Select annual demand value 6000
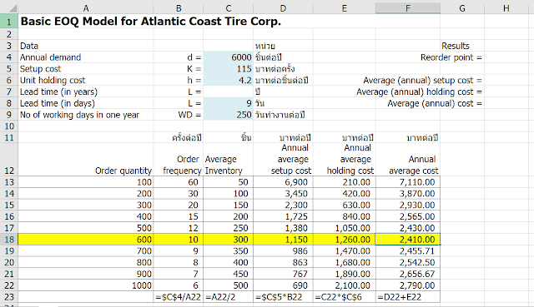Viewport: 534px width, 307px height. coord(228,57)
